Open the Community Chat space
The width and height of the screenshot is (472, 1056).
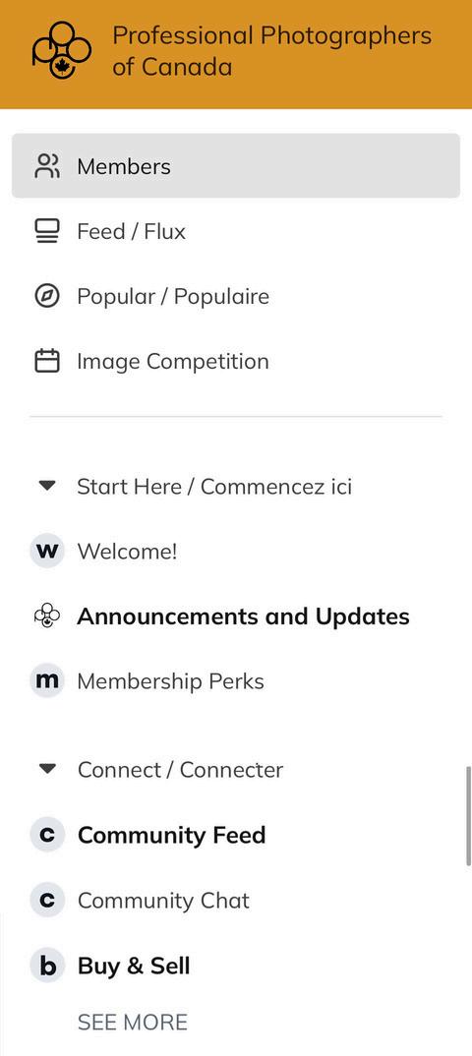236,901
